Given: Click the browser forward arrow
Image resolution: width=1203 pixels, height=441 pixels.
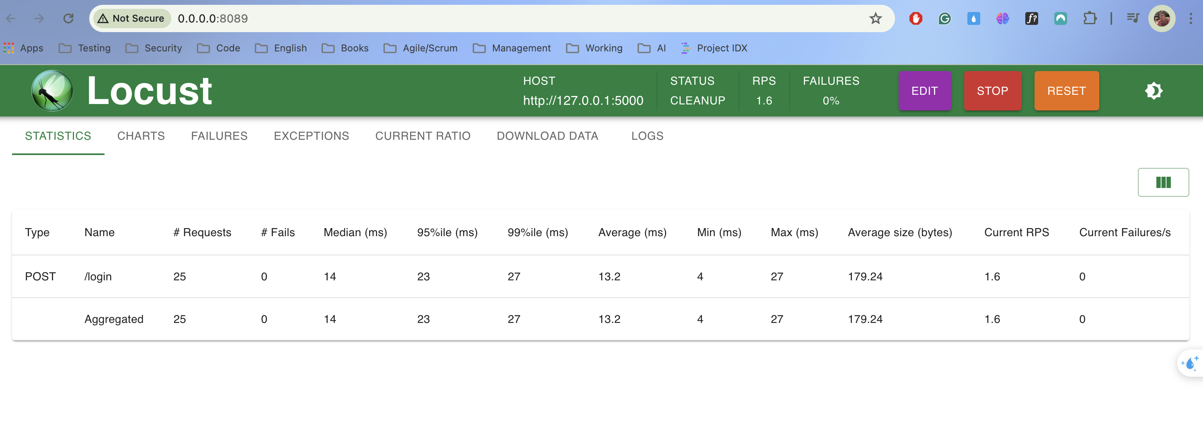Looking at the screenshot, I should (x=40, y=18).
